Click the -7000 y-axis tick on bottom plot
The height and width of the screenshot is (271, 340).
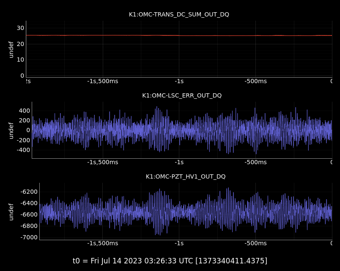pyautogui.click(x=29, y=237)
